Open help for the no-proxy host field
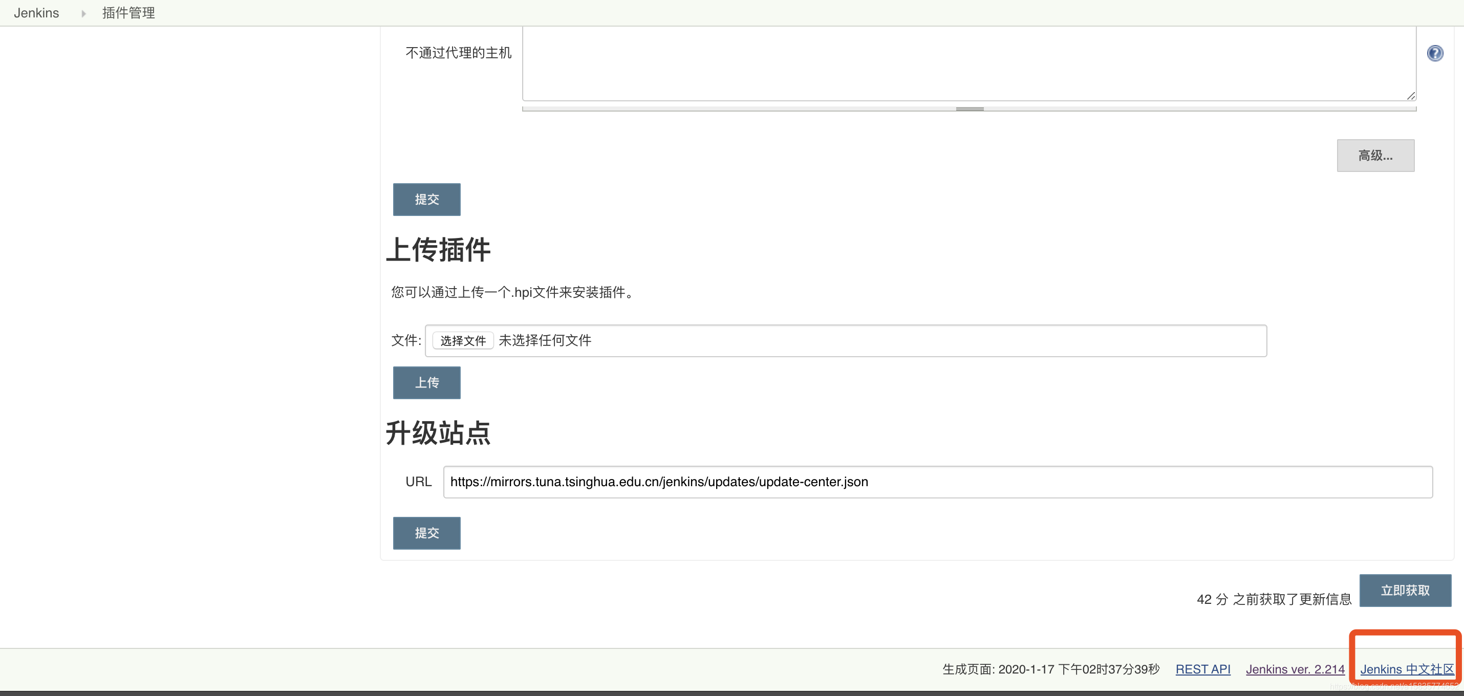This screenshot has height=696, width=1464. [1434, 53]
